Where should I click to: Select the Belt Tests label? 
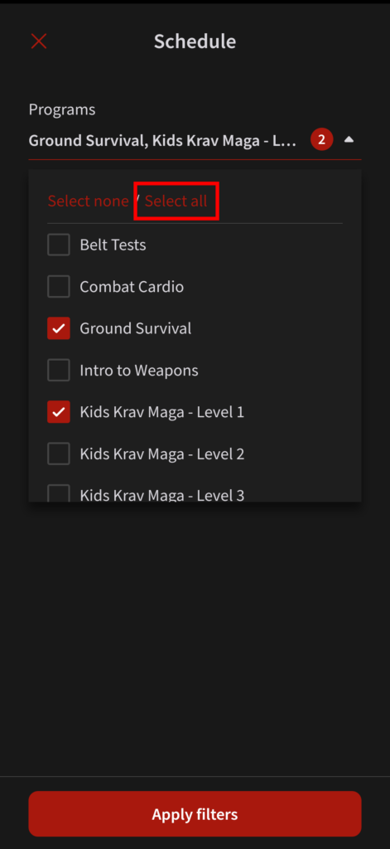[x=113, y=245]
